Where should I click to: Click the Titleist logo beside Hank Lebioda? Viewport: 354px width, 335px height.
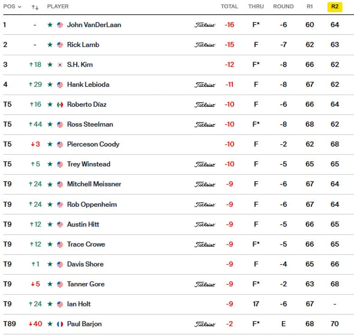tap(205, 85)
